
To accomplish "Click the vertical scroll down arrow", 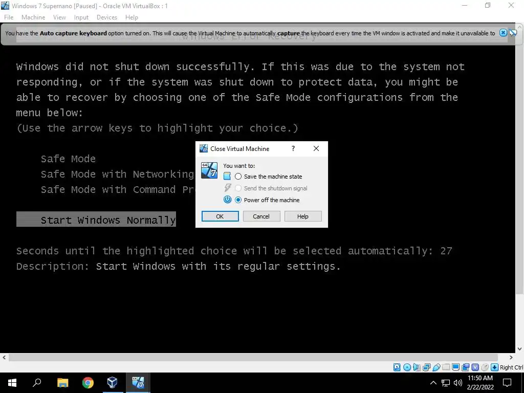I will tap(520, 349).
